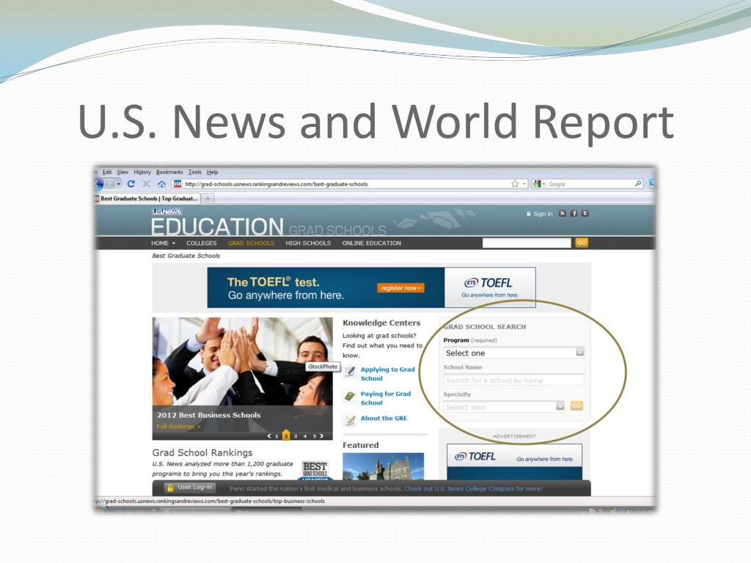
Task: Jump to carousel slide 4
Action: [305, 436]
